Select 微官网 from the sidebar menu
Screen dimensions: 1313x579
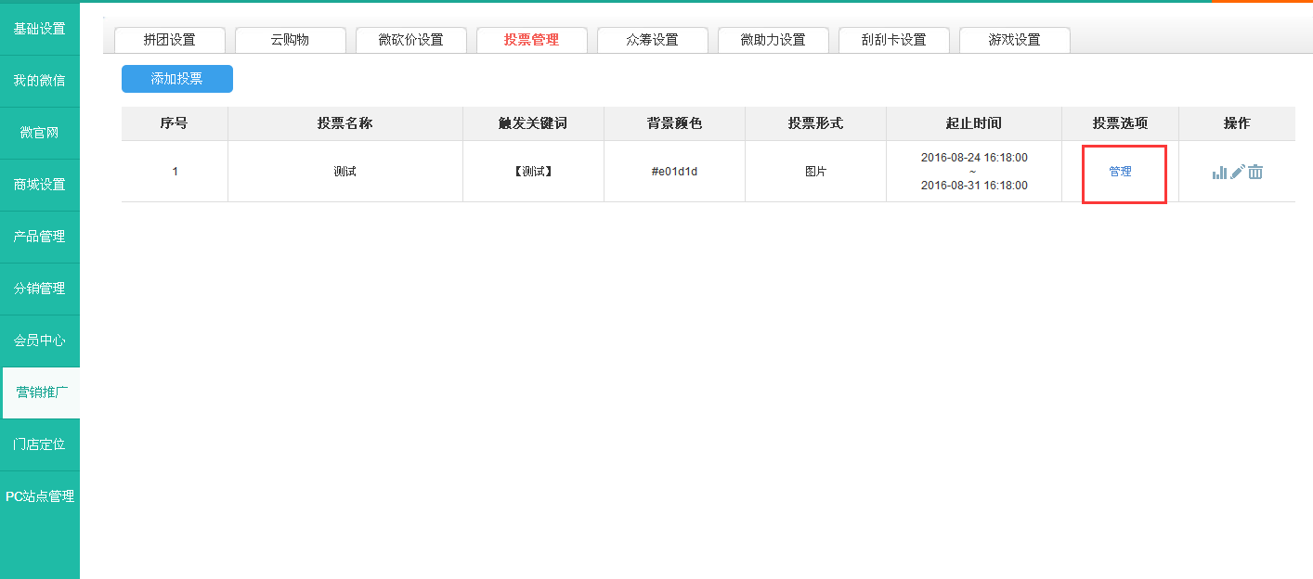point(39,133)
